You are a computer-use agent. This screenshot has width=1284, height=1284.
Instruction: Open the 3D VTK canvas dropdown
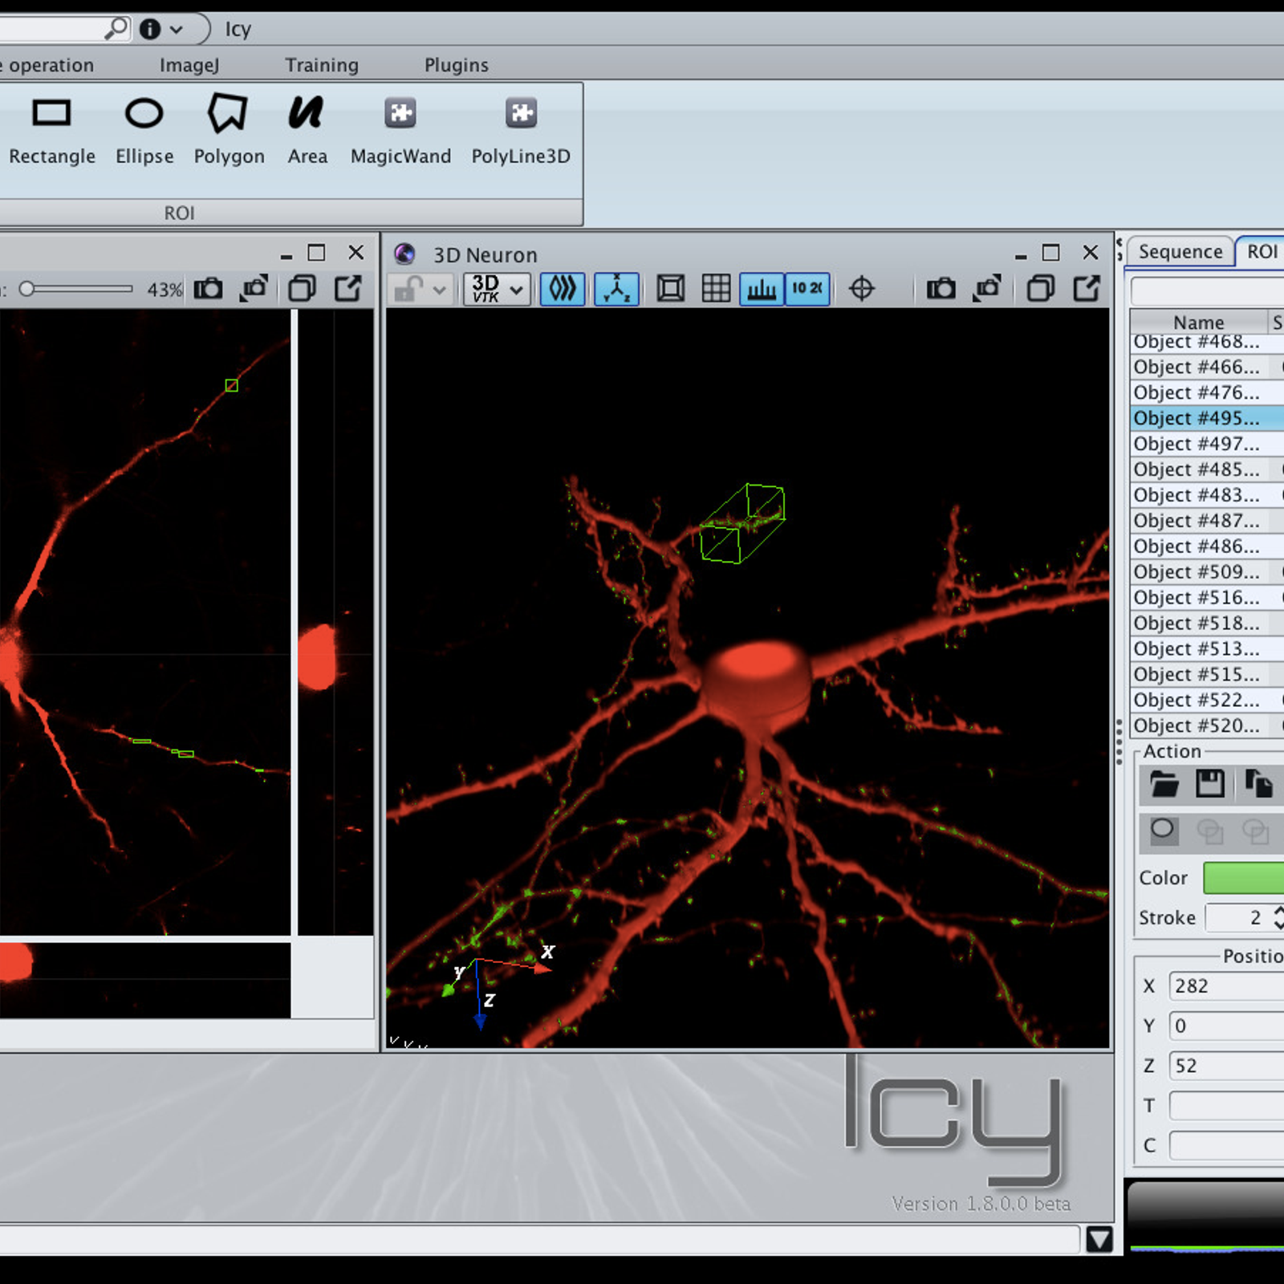[497, 289]
